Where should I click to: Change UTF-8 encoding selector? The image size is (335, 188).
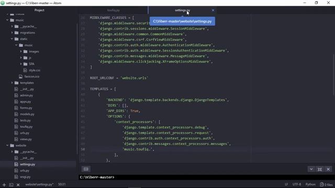(297, 184)
